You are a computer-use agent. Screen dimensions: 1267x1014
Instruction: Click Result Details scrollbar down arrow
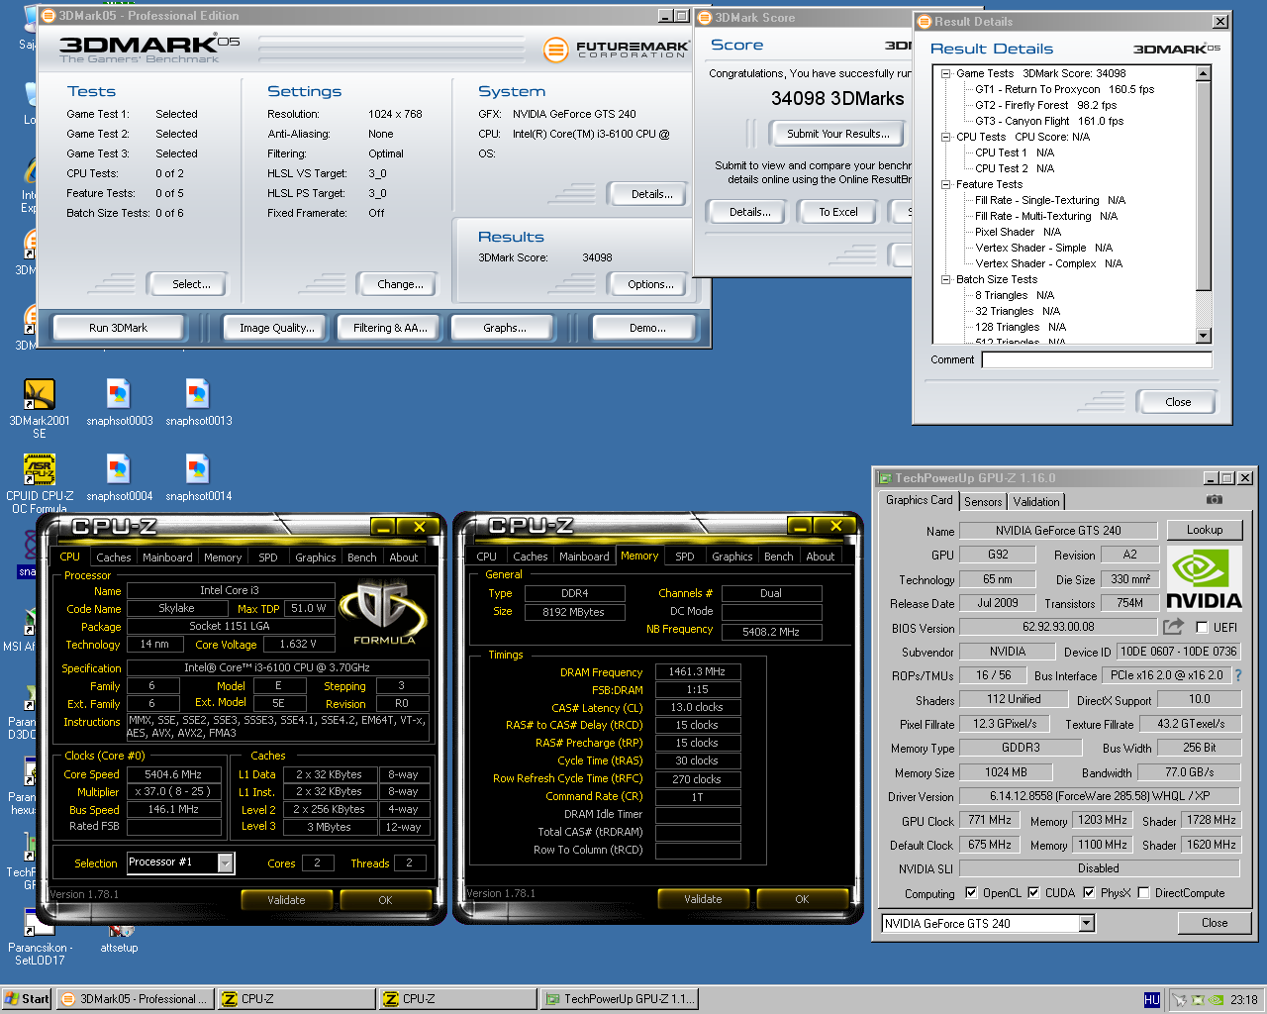[1204, 336]
